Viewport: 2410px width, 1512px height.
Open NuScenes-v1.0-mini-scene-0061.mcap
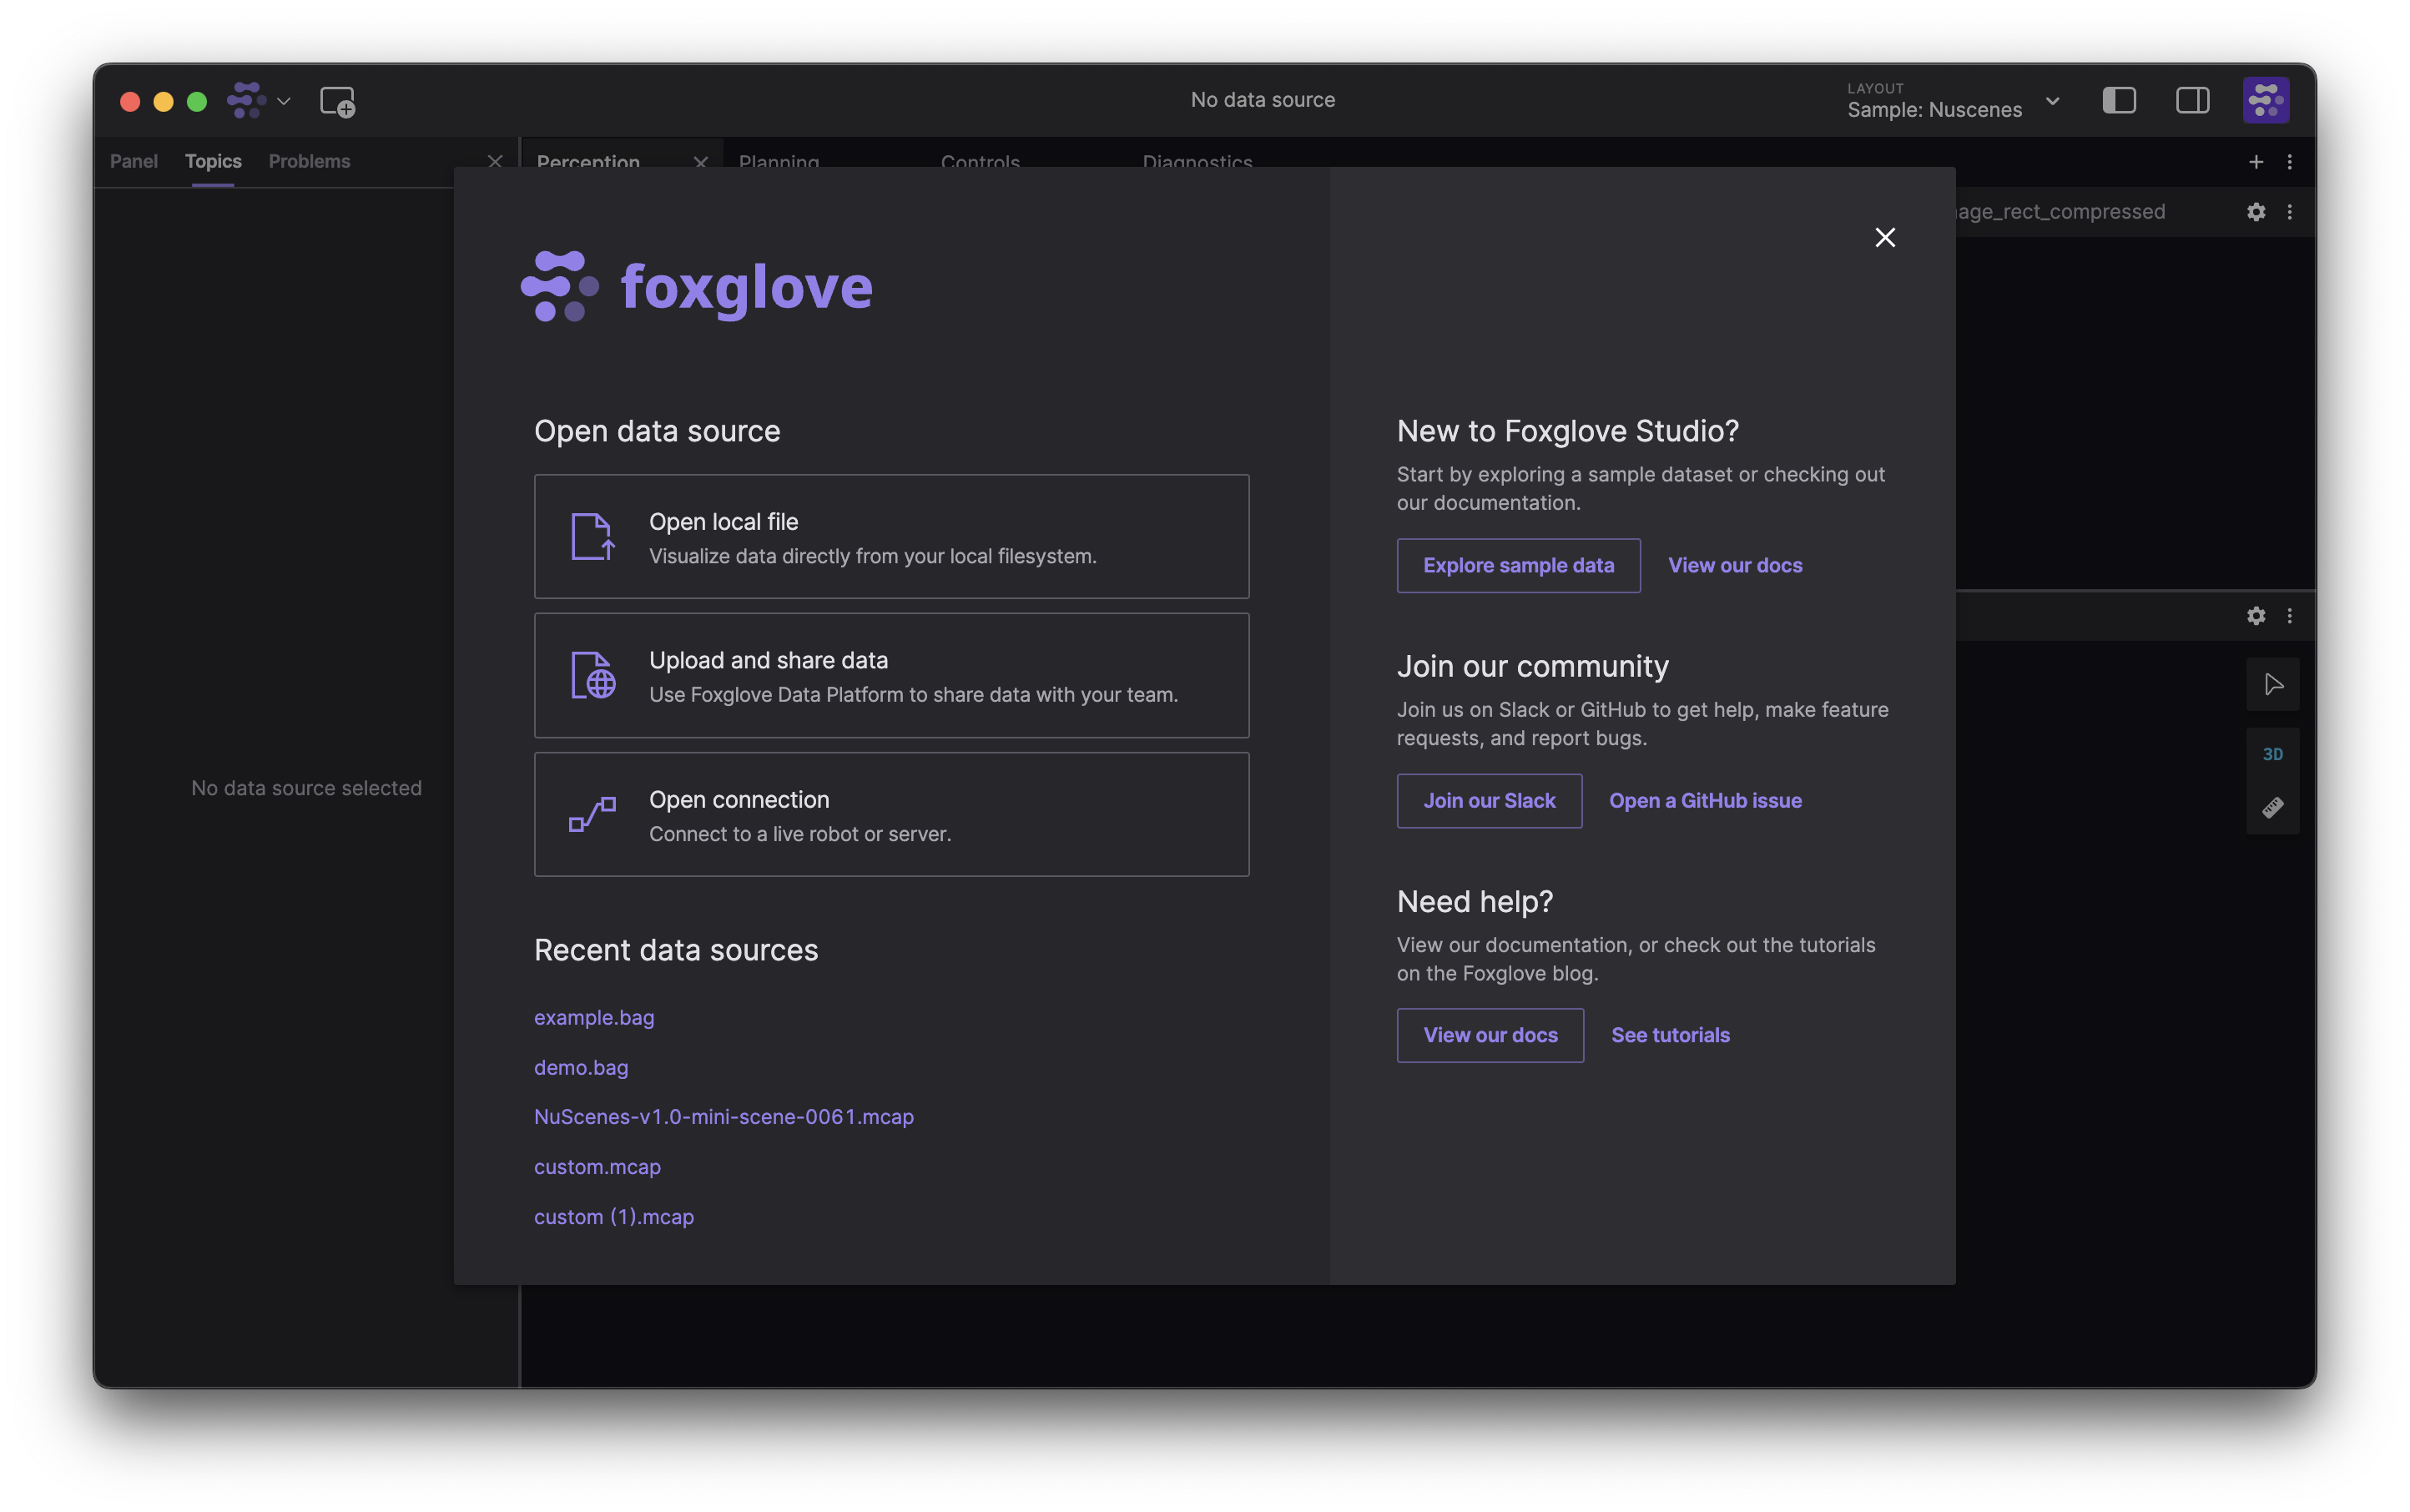pyautogui.click(x=724, y=1116)
